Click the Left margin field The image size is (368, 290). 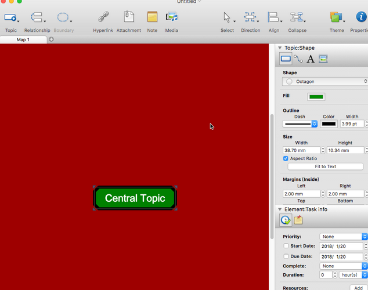[x=301, y=194]
